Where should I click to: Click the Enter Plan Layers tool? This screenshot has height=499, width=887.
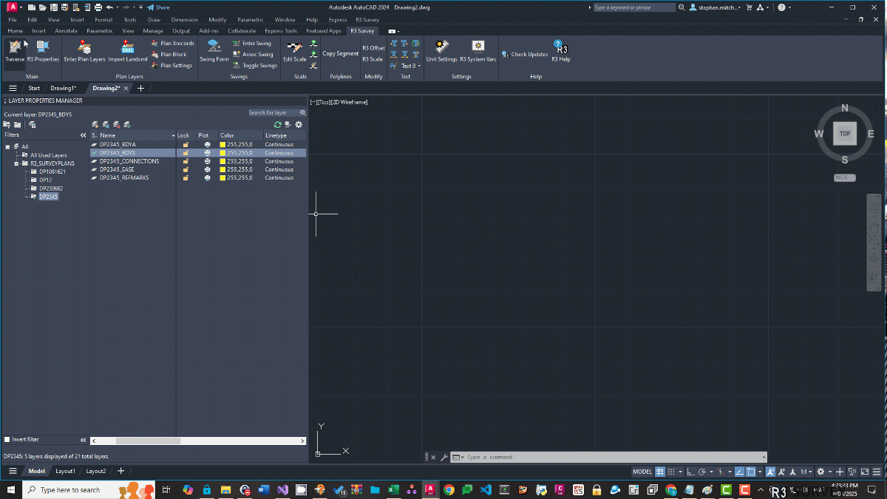coord(84,51)
